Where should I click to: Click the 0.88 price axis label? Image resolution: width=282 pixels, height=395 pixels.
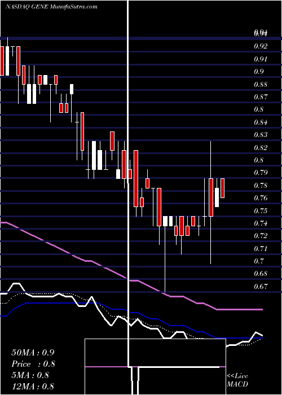pyautogui.click(x=261, y=85)
